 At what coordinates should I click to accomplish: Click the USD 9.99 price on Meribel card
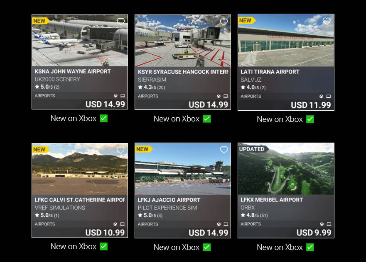[x=314, y=233]
